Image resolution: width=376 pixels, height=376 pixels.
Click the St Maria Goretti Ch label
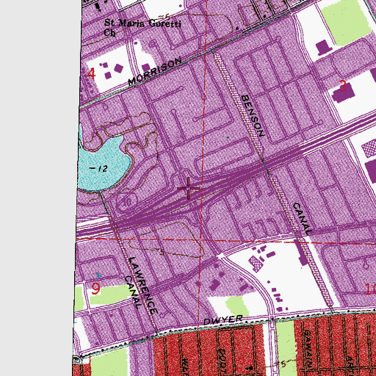point(142,27)
